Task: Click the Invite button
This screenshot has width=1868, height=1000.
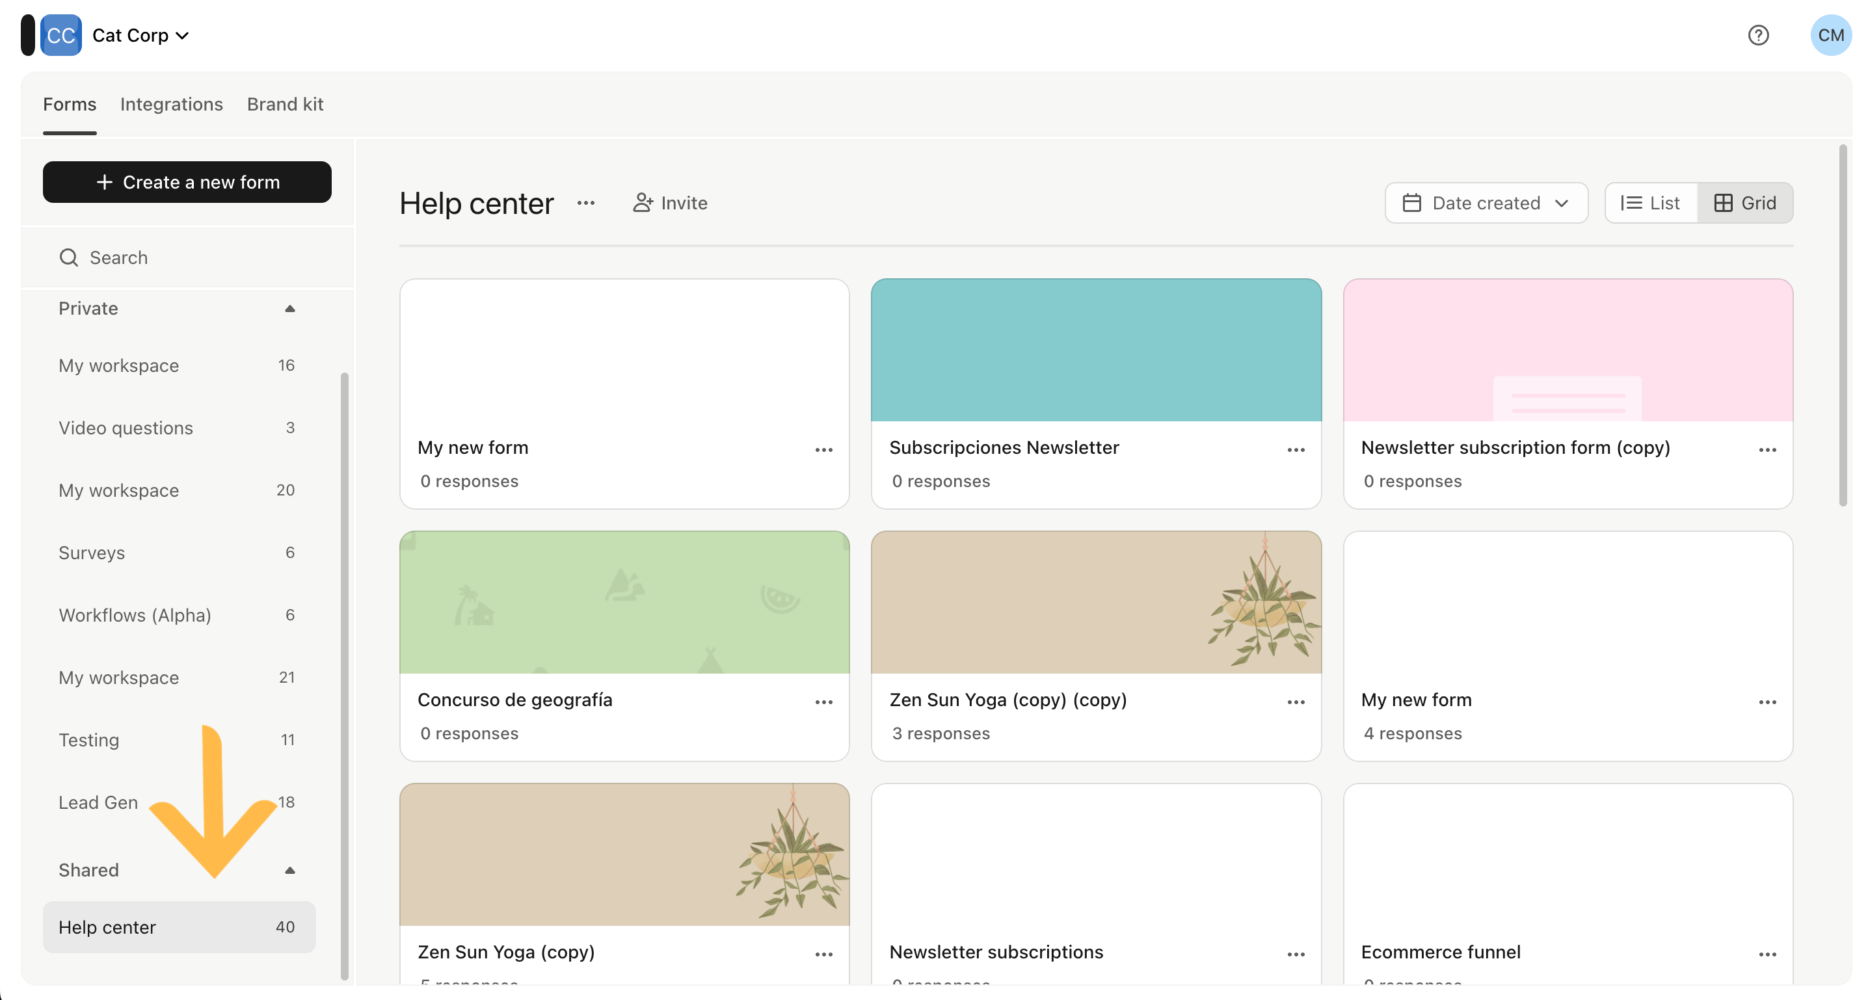Action: point(669,203)
